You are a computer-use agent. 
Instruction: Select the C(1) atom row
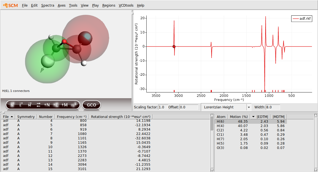point(251,135)
